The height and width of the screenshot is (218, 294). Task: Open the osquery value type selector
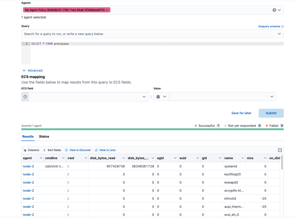161,97
